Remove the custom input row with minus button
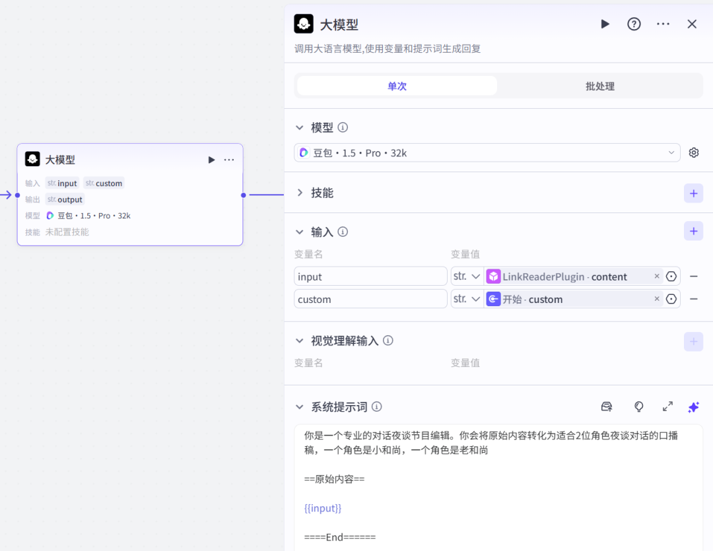This screenshot has height=551, width=713. [693, 298]
